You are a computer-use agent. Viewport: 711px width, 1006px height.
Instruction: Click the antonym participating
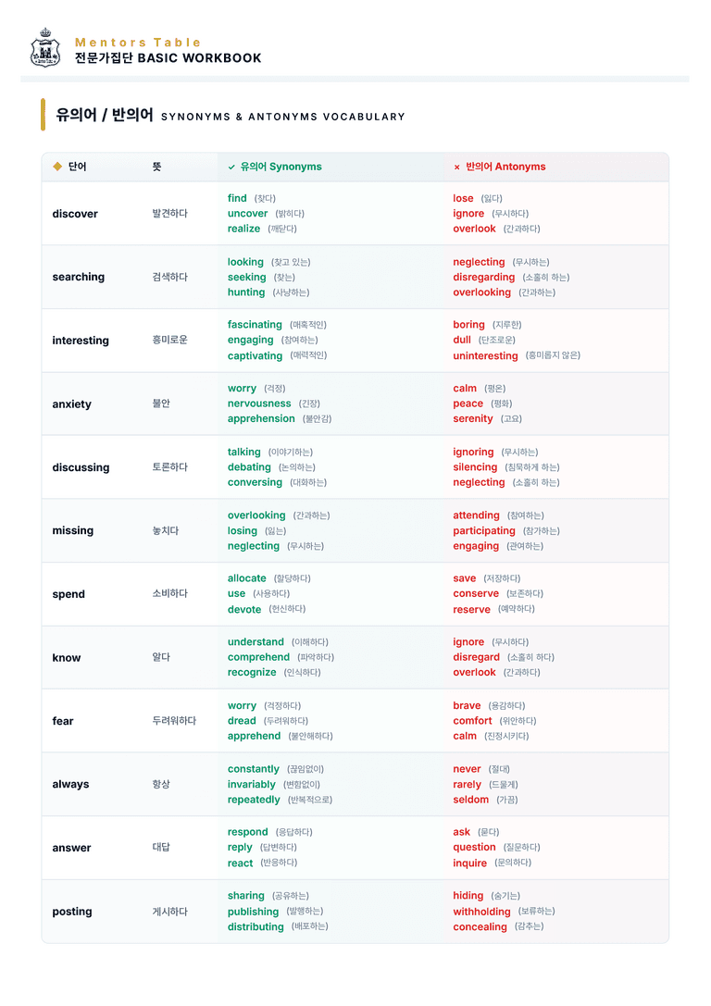(484, 530)
